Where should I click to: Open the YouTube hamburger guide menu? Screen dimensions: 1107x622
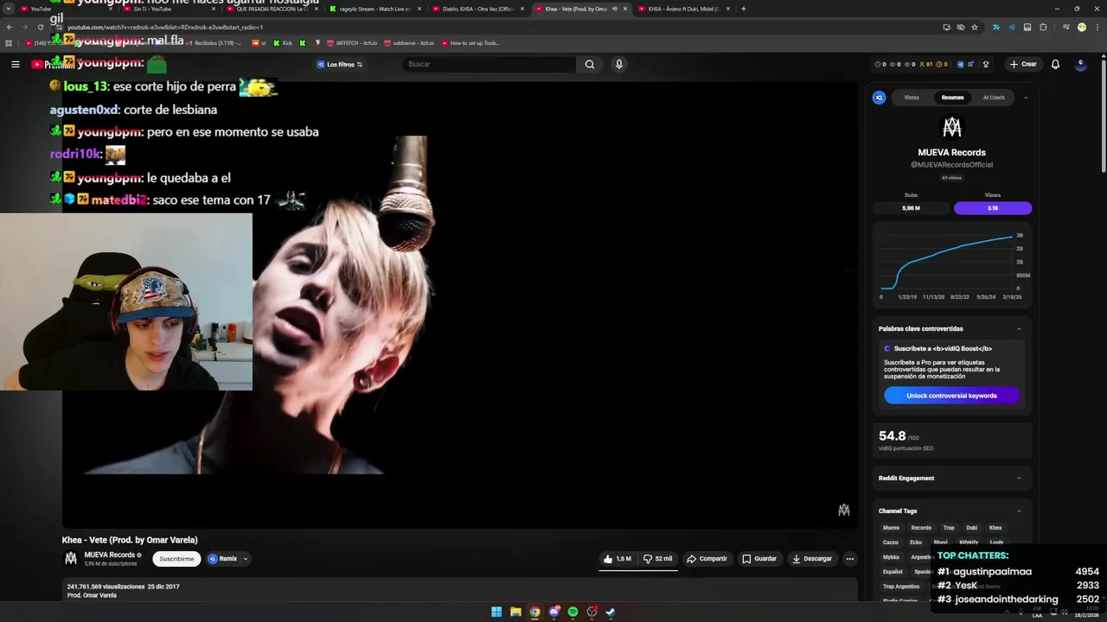[15, 64]
